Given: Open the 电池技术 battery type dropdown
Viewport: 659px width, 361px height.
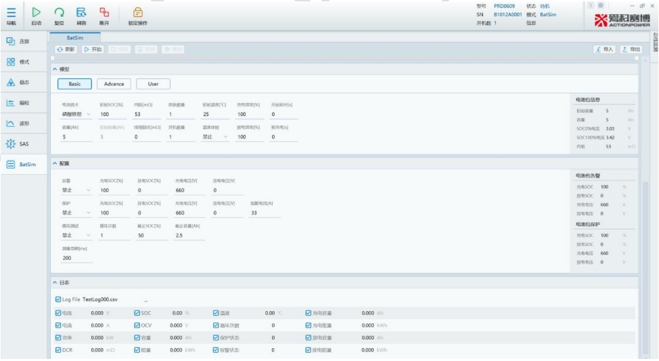Looking at the screenshot, I should [x=74, y=115].
